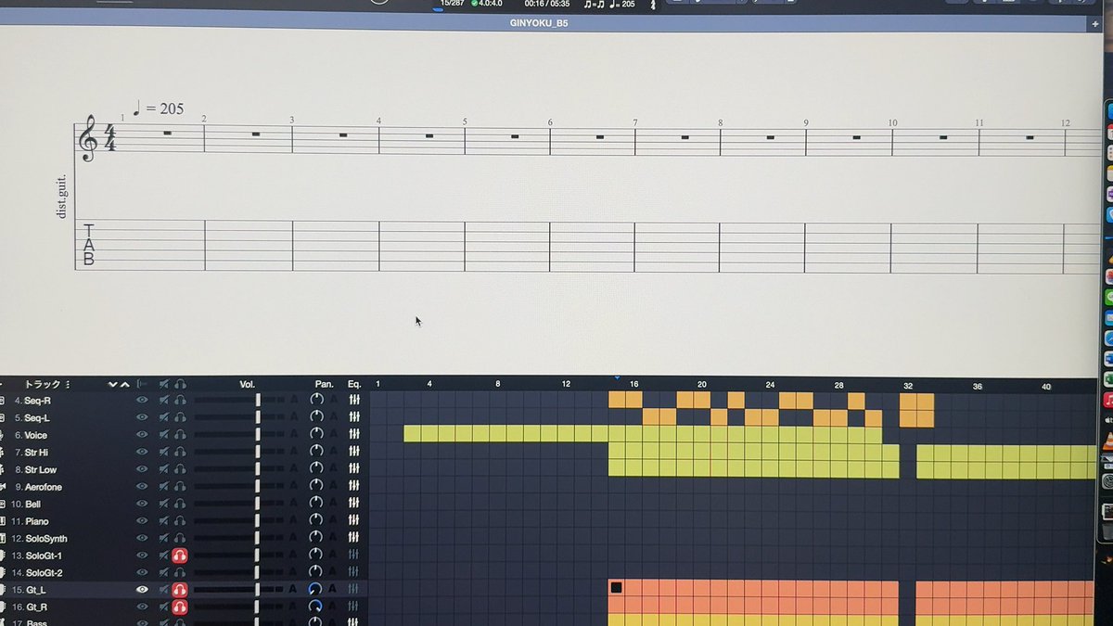This screenshot has height=626, width=1113.
Task: Hide the 4. Seq-R track
Action: tap(142, 401)
